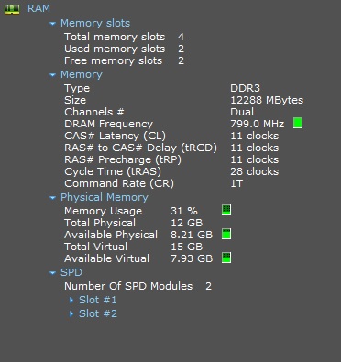This screenshot has height=362, width=341.
Task: Click the green DRAM Frequency indicator
Action: pos(298,123)
